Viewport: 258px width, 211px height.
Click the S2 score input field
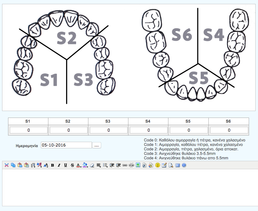click(69, 130)
